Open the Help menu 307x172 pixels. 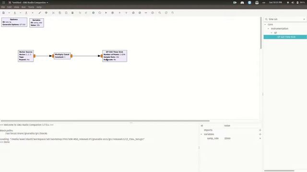click(39, 7)
